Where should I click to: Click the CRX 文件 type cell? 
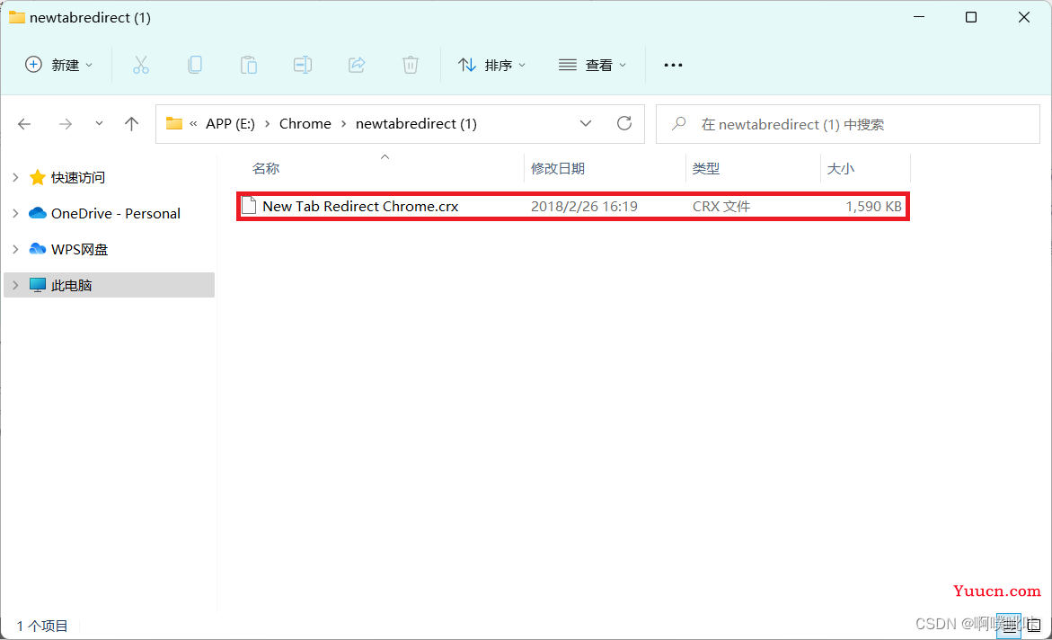click(x=721, y=206)
